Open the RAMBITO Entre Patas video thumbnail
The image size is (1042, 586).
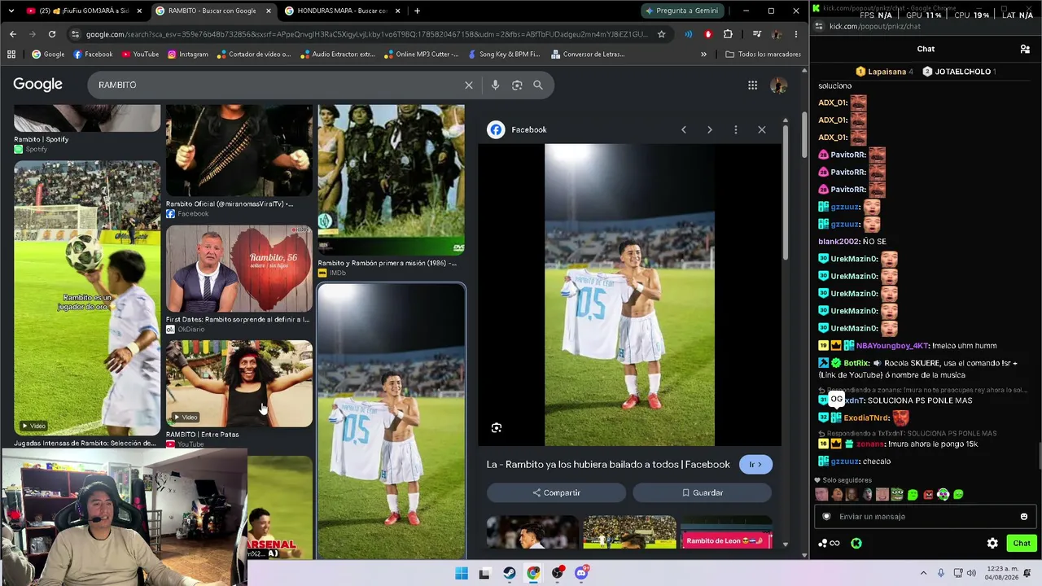(x=239, y=383)
